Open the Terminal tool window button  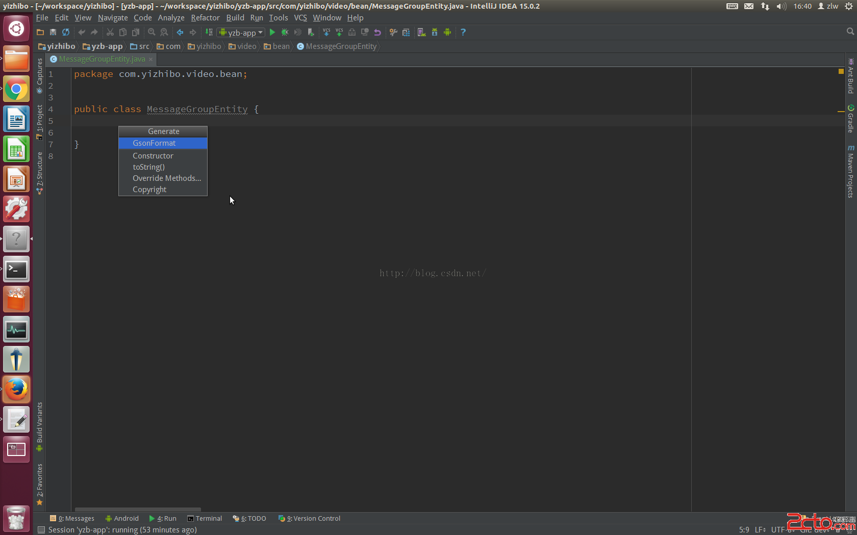pyautogui.click(x=205, y=518)
